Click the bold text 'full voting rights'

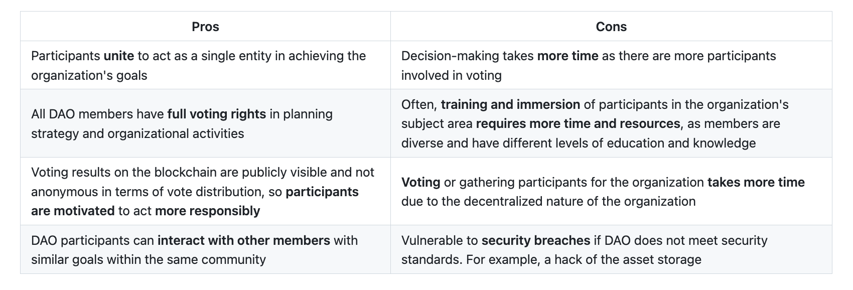click(x=216, y=114)
